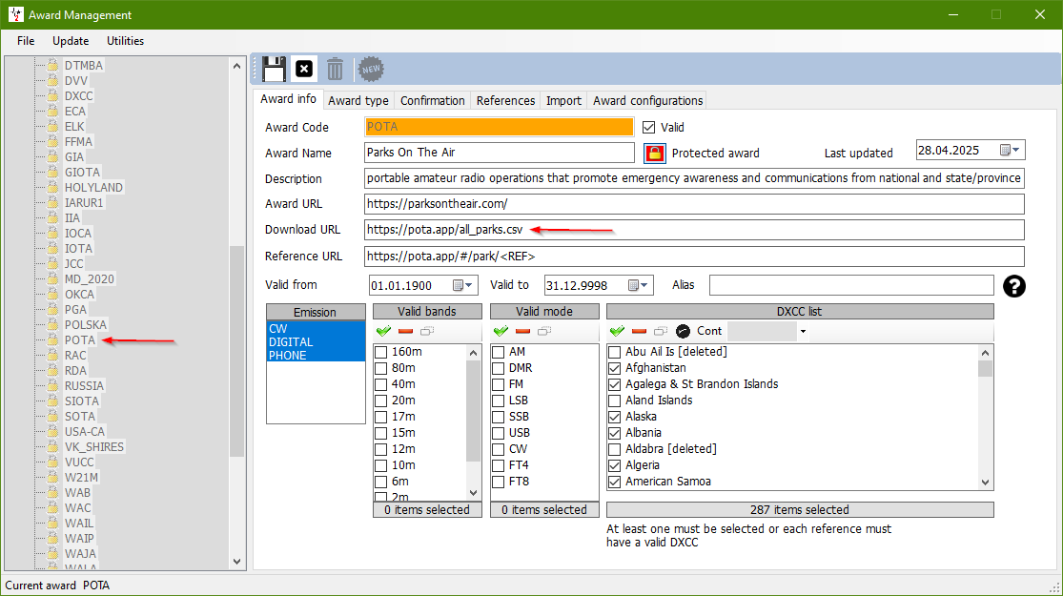This screenshot has width=1063, height=596.
Task: Click the POTA award icon in the tree
Action: click(x=52, y=339)
